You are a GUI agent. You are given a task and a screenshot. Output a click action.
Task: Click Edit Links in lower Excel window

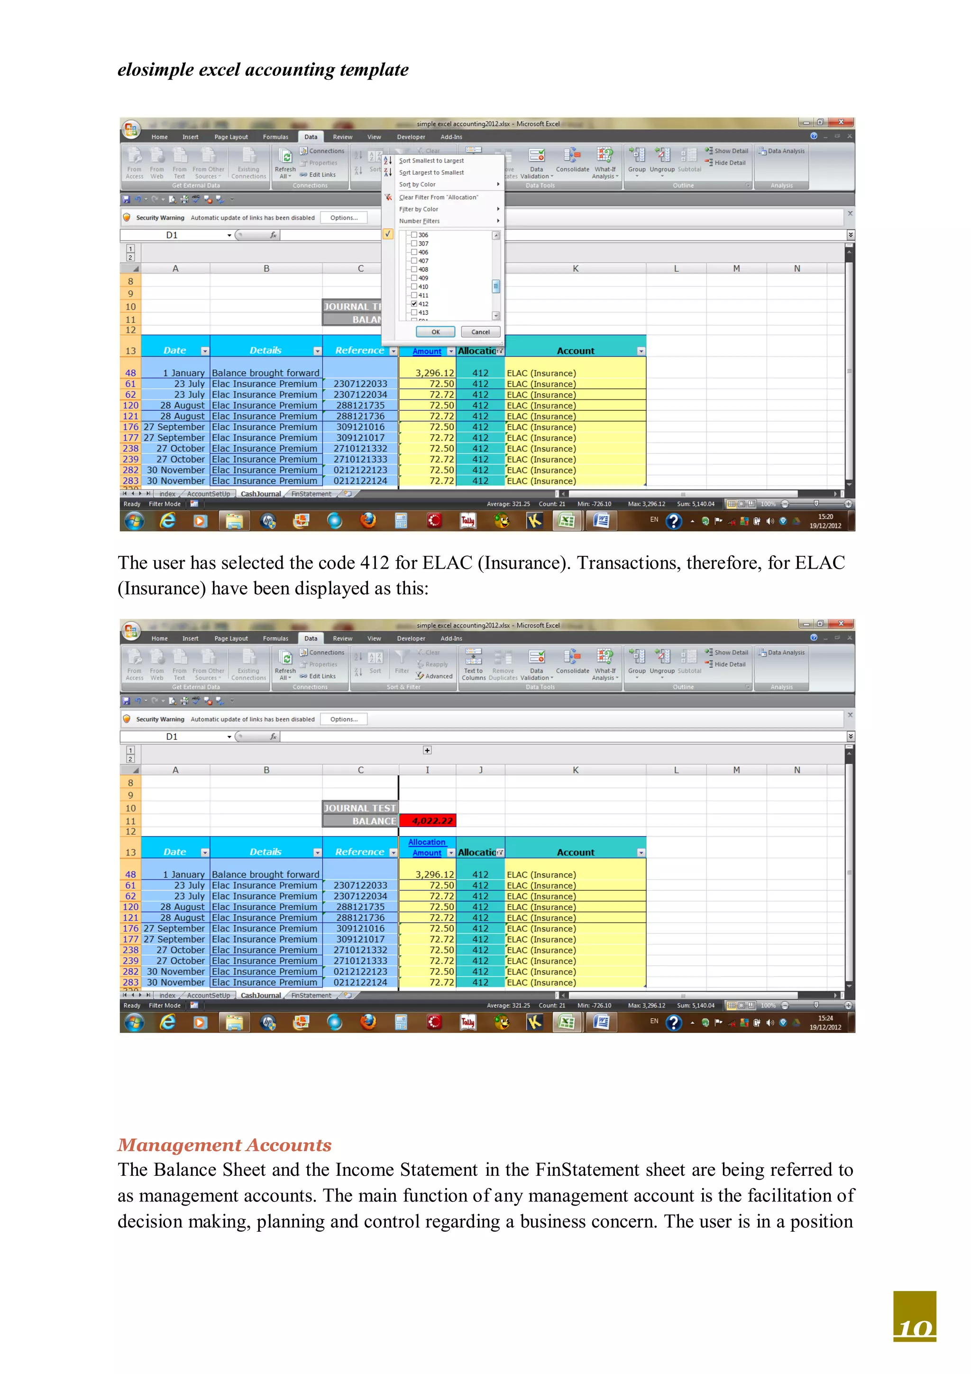click(318, 676)
